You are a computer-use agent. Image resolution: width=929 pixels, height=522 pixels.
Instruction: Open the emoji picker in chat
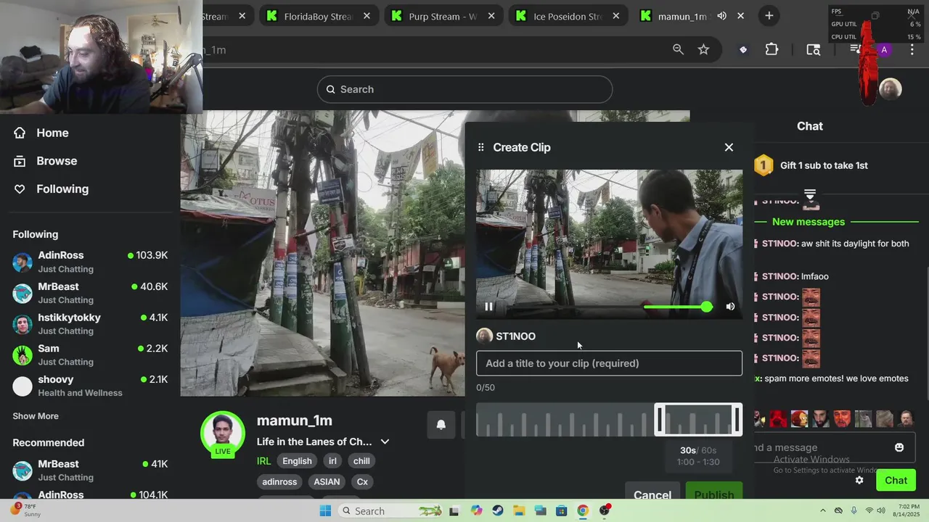click(899, 447)
